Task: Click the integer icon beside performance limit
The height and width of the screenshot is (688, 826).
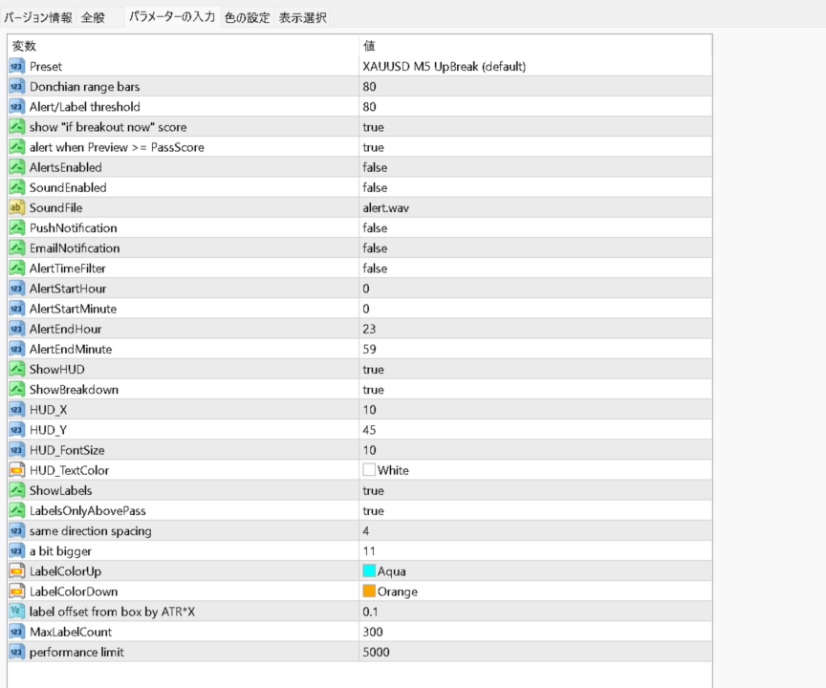Action: pyautogui.click(x=16, y=653)
